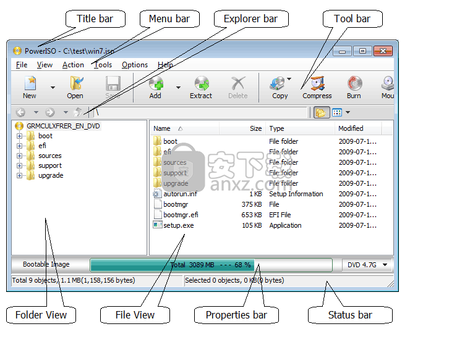The width and height of the screenshot is (457, 337).
Task: Select the boot folder in file list
Action: pyautogui.click(x=170, y=141)
